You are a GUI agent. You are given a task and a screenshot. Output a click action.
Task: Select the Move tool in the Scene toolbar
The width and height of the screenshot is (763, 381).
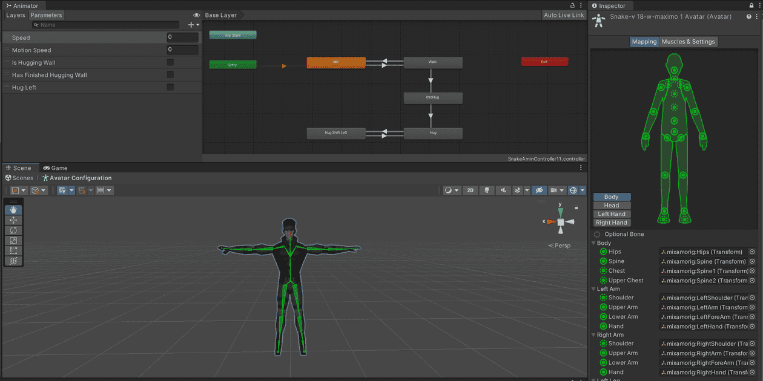[x=13, y=220]
